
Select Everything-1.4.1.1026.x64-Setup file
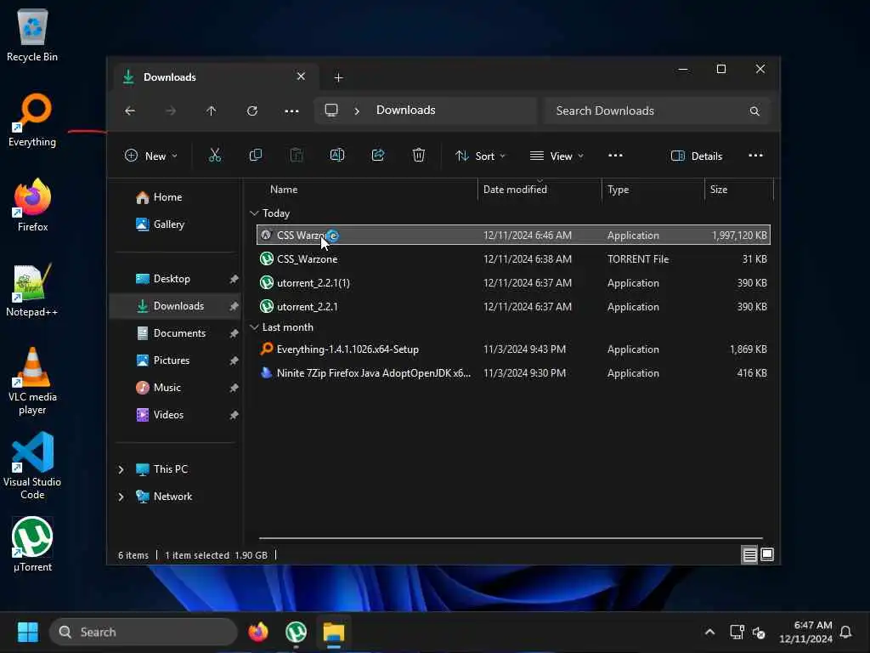(x=513, y=349)
